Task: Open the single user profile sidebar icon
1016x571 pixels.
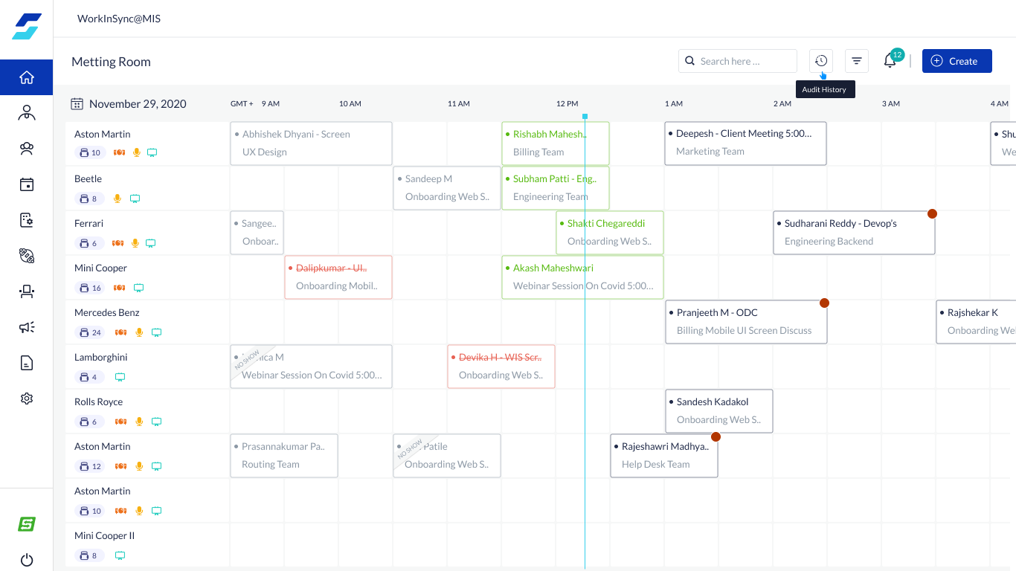Action: [x=27, y=113]
